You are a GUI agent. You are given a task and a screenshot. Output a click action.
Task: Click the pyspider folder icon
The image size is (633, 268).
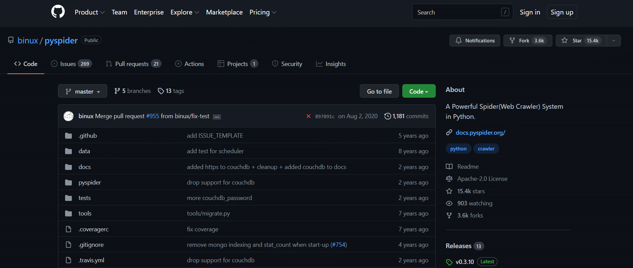[x=68, y=182]
